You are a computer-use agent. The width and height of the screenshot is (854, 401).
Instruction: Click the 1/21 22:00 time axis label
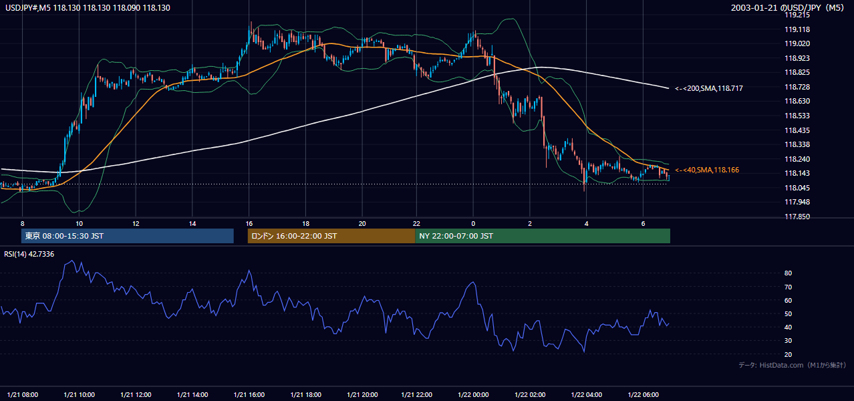pyautogui.click(x=418, y=394)
